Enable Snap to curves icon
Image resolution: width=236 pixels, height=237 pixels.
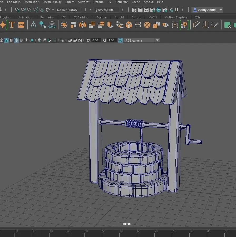(x=23, y=10)
